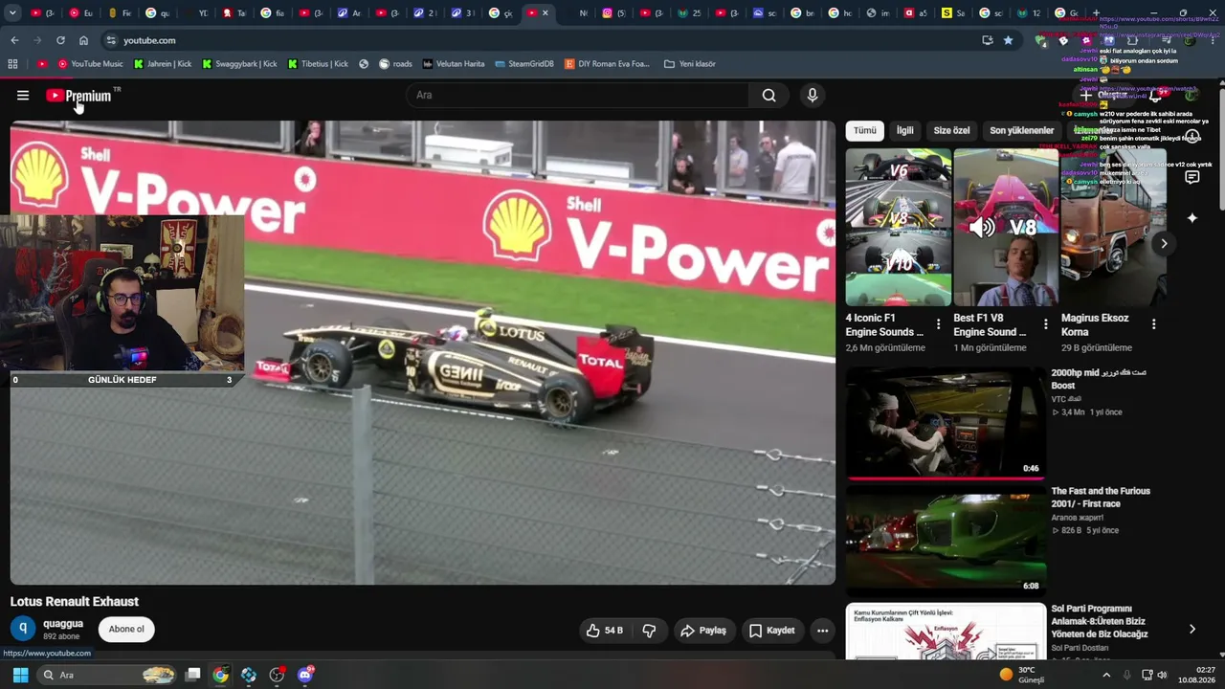
Task: Open quaggua channel avatar
Action: point(23,629)
